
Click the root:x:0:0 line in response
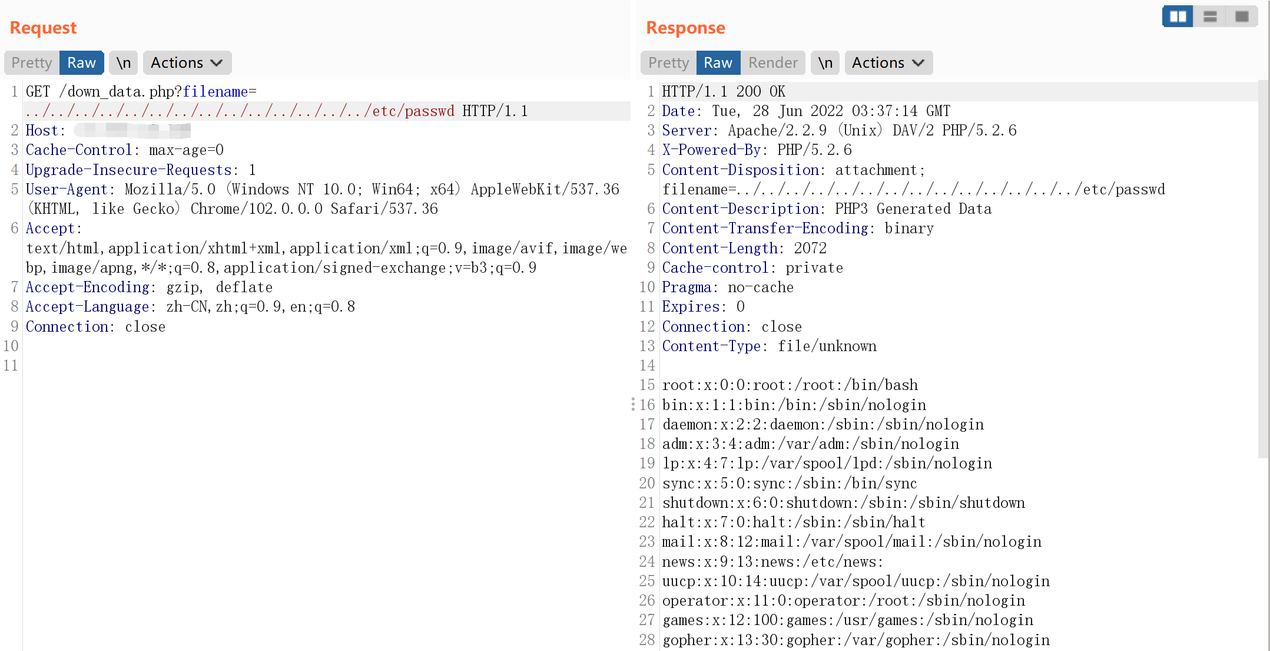(789, 385)
